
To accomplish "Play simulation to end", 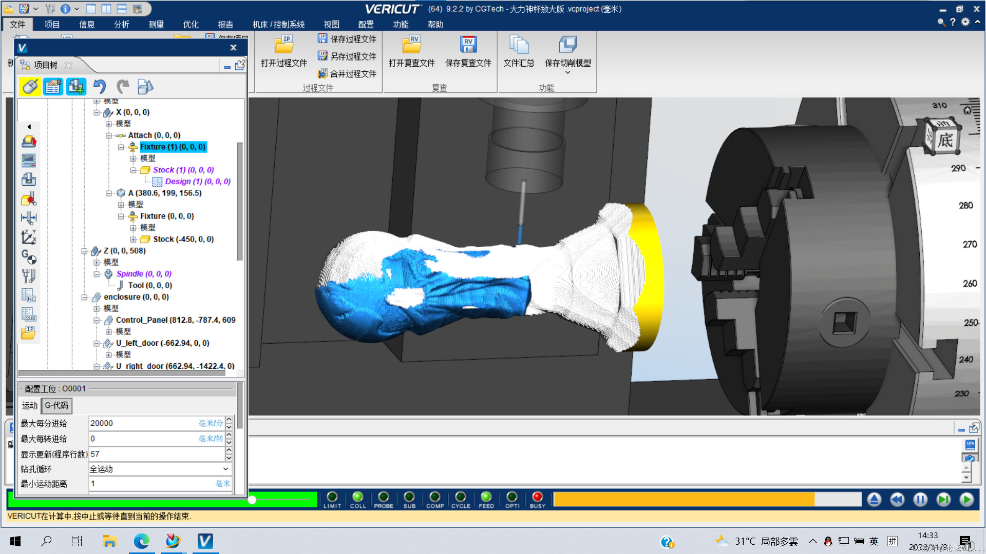I will (x=966, y=499).
